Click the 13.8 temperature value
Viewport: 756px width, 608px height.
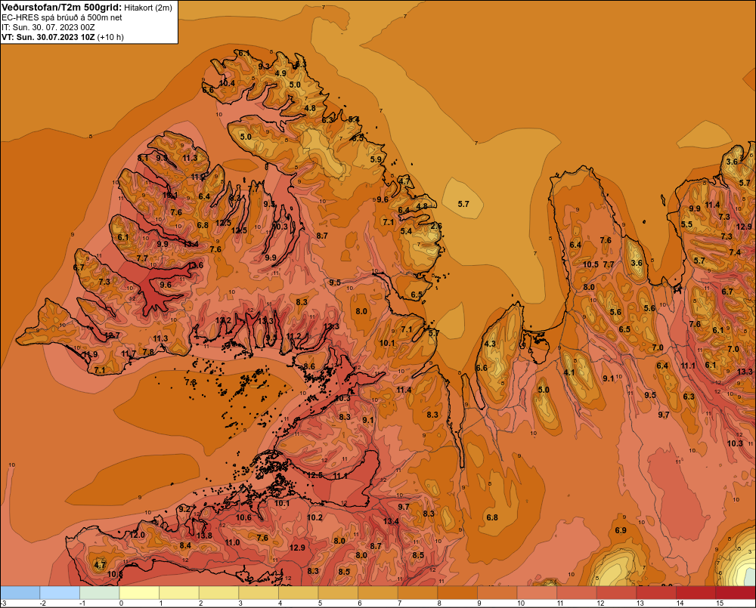pos(204,535)
